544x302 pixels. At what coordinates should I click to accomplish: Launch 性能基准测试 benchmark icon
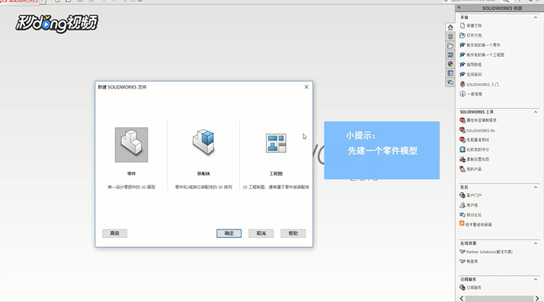[x=462, y=140]
